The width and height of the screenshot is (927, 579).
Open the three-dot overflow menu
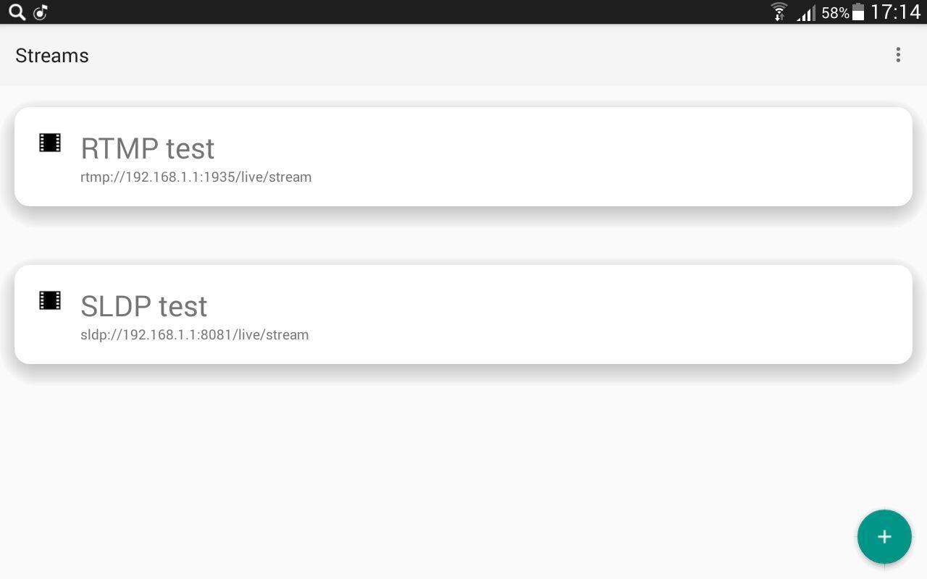(898, 55)
